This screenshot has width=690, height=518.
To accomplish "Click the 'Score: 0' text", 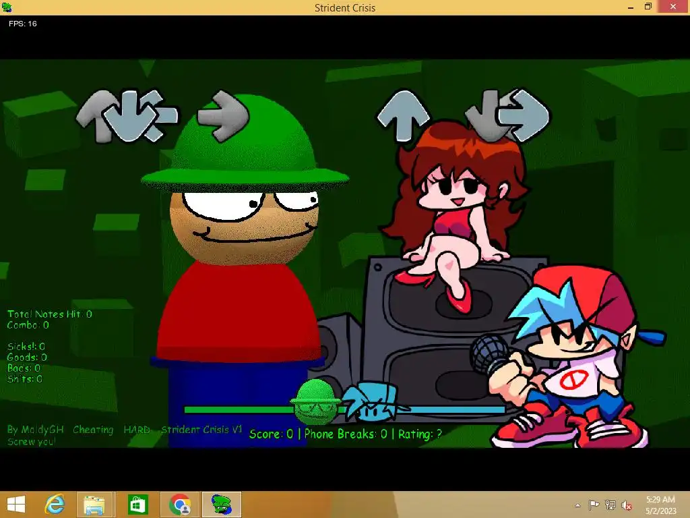I will point(271,434).
